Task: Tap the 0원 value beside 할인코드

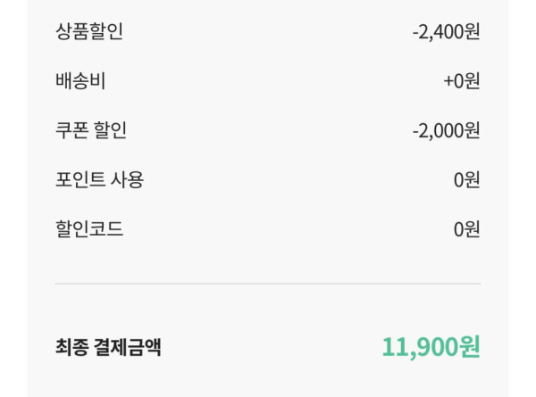Action: [x=466, y=228]
